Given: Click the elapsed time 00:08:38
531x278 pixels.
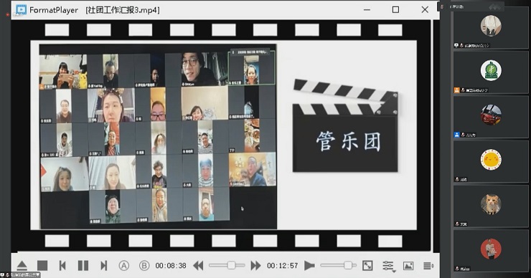Looking at the screenshot, I should 171,266.
